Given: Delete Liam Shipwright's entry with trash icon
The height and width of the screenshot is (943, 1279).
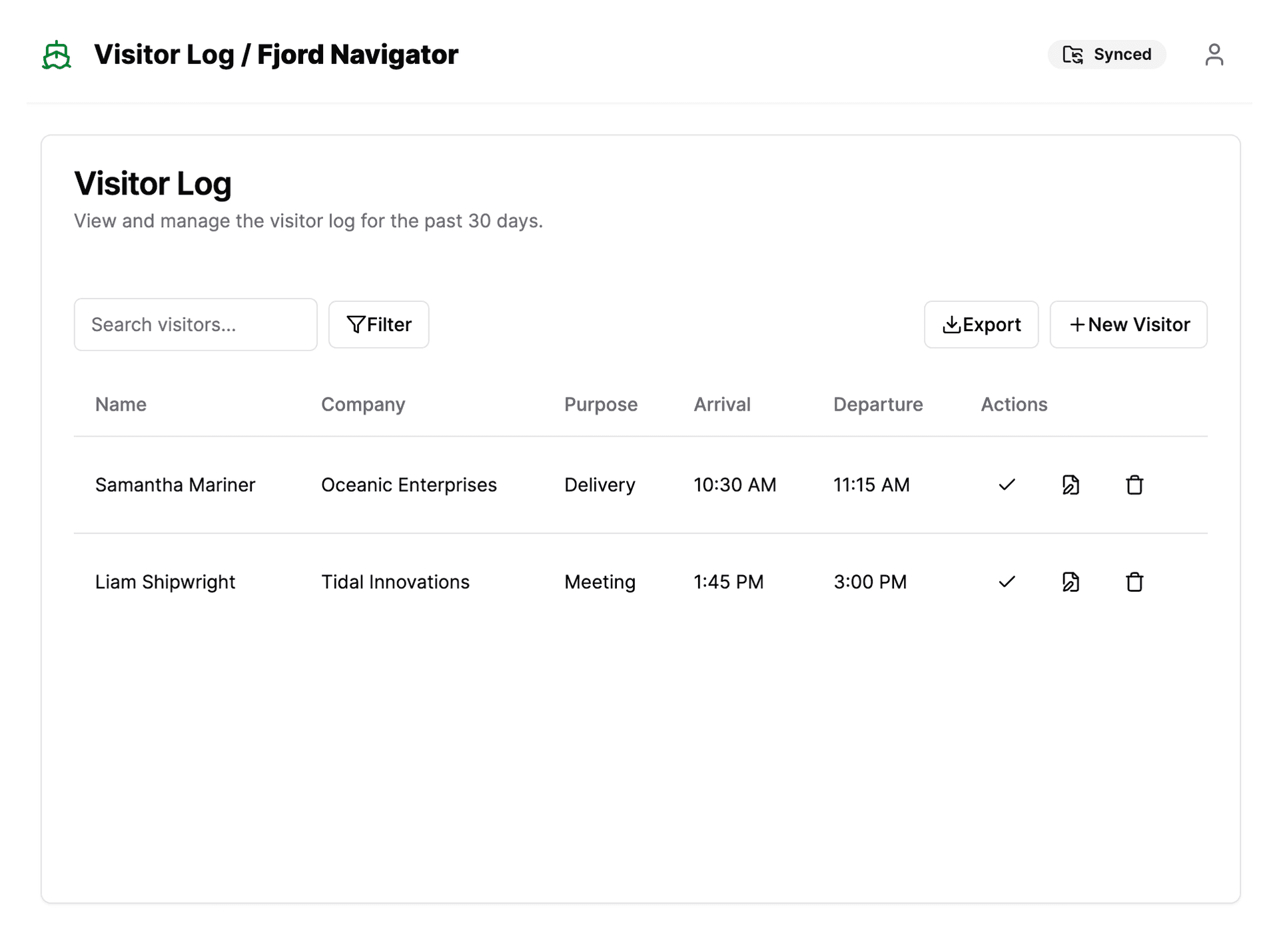Looking at the screenshot, I should 1134,582.
